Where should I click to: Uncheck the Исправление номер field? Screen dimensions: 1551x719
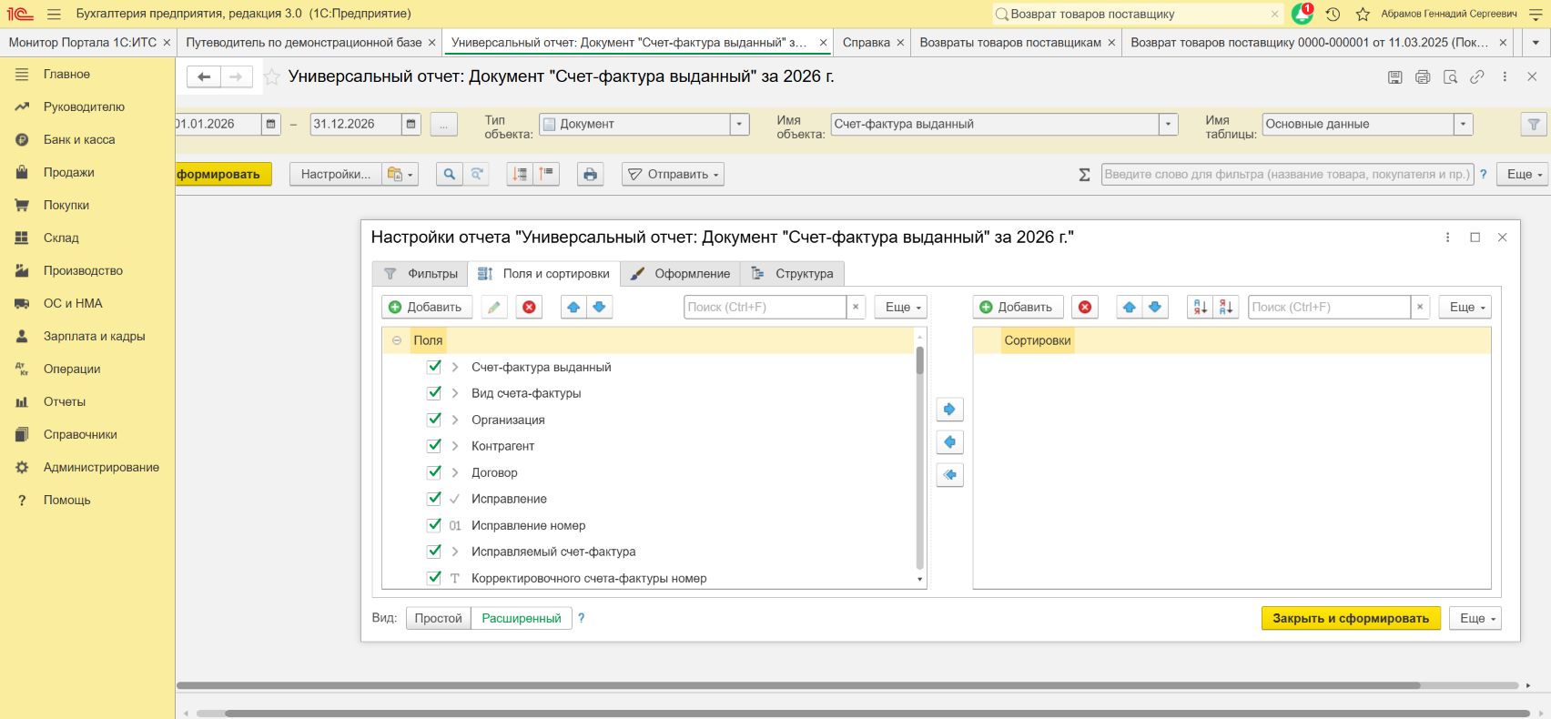coord(434,525)
